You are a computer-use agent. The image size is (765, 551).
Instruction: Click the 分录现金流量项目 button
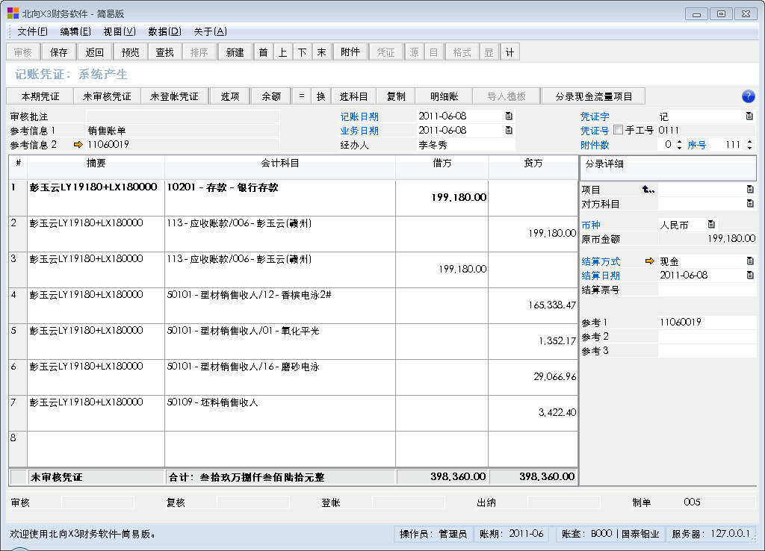pyautogui.click(x=594, y=96)
